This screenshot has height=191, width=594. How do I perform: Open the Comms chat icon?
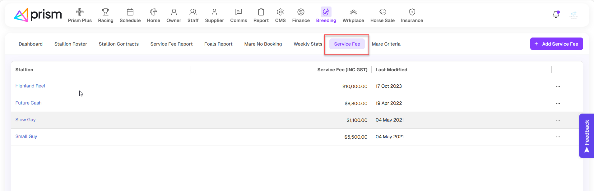[x=239, y=12]
